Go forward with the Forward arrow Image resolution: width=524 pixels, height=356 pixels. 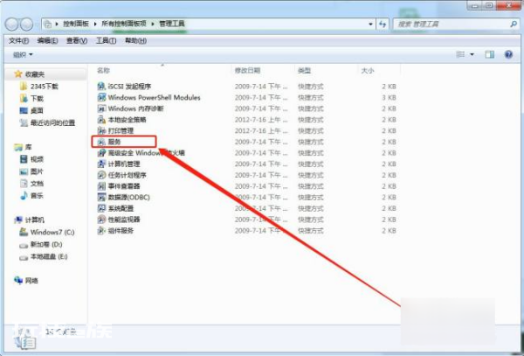pos(26,24)
